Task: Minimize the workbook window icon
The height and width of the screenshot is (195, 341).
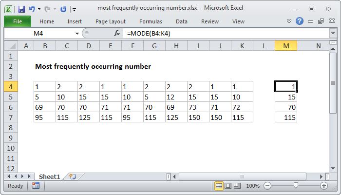Action: point(311,21)
